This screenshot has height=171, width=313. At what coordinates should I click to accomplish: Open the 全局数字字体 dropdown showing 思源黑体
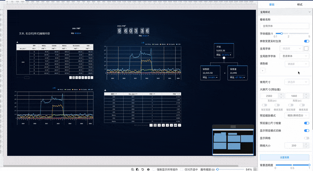click(295, 56)
